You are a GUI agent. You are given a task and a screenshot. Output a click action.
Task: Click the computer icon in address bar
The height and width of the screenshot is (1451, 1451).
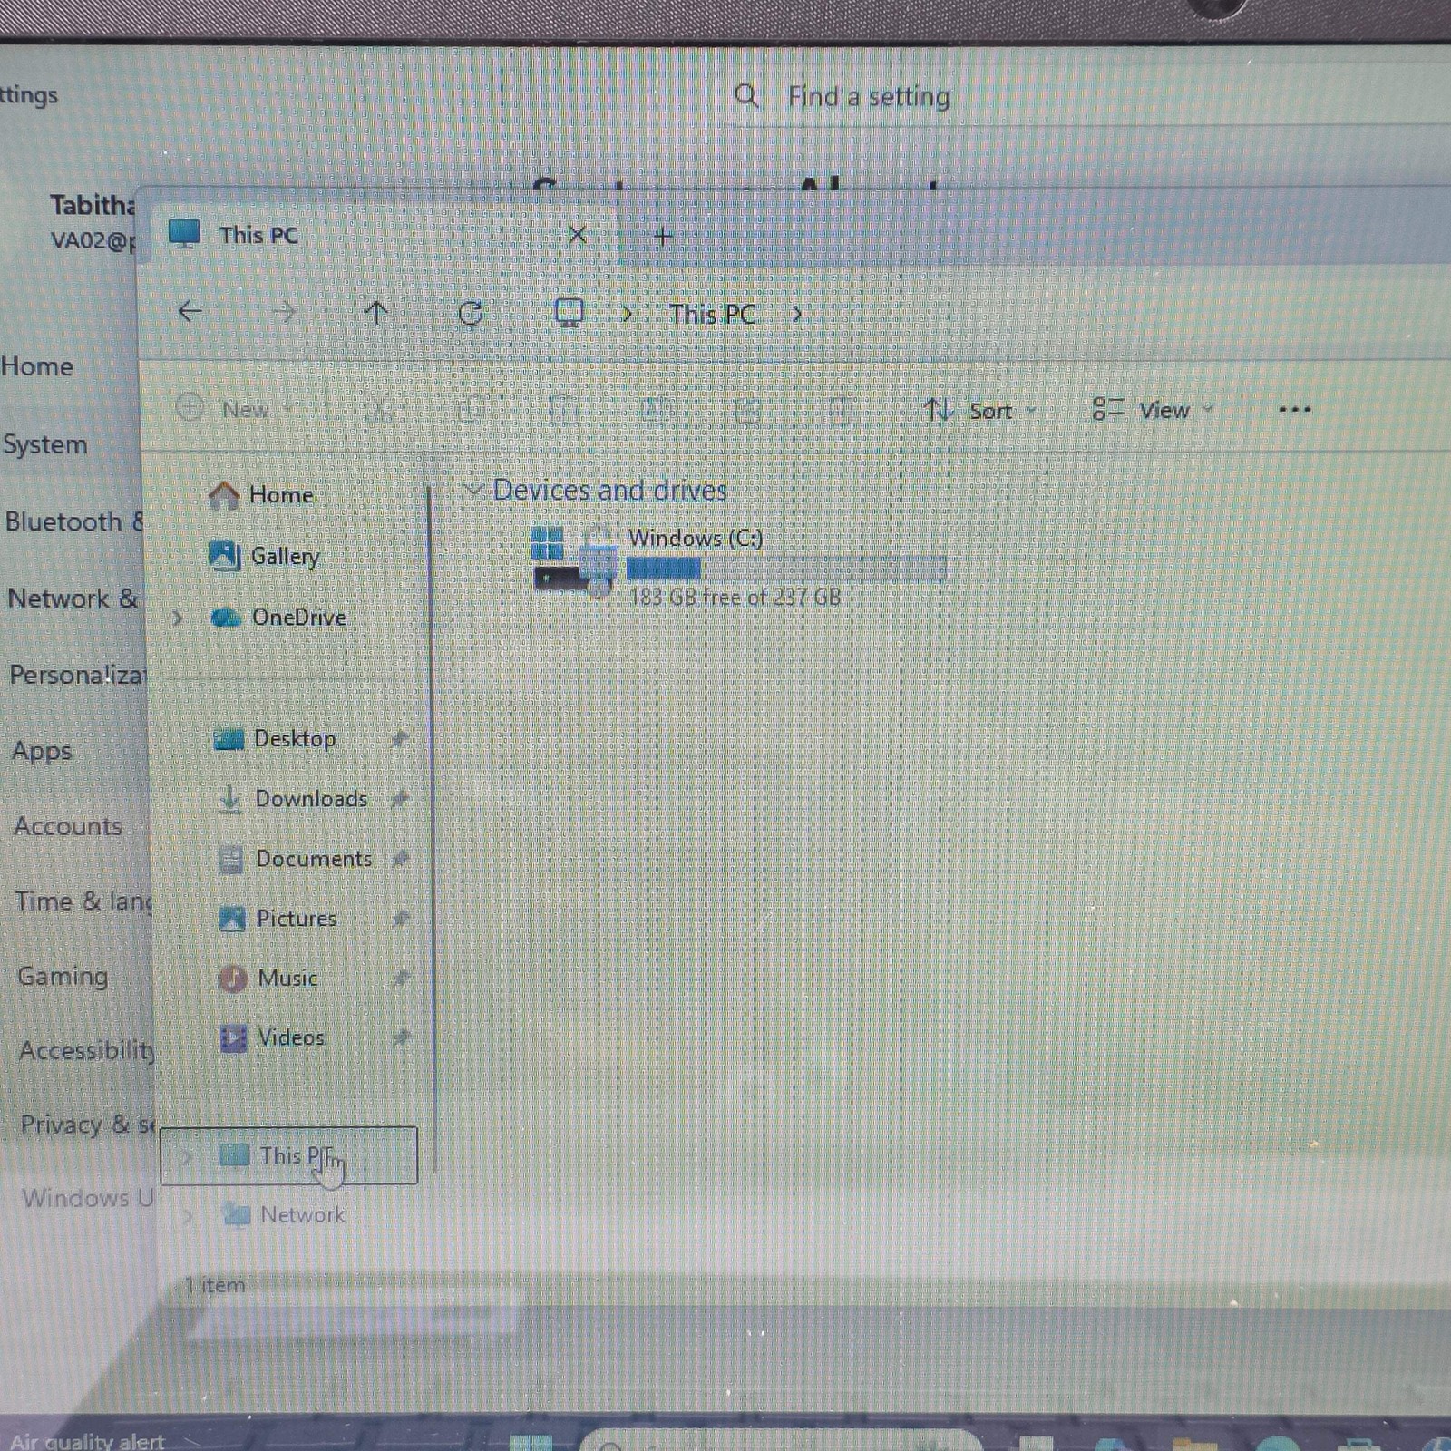point(569,314)
